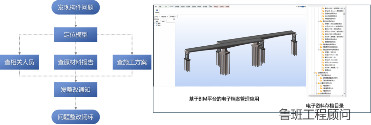This screenshot has height=125, width=371.
Task: Click folder icon of 计量报表(1)
Action: click(321, 86)
